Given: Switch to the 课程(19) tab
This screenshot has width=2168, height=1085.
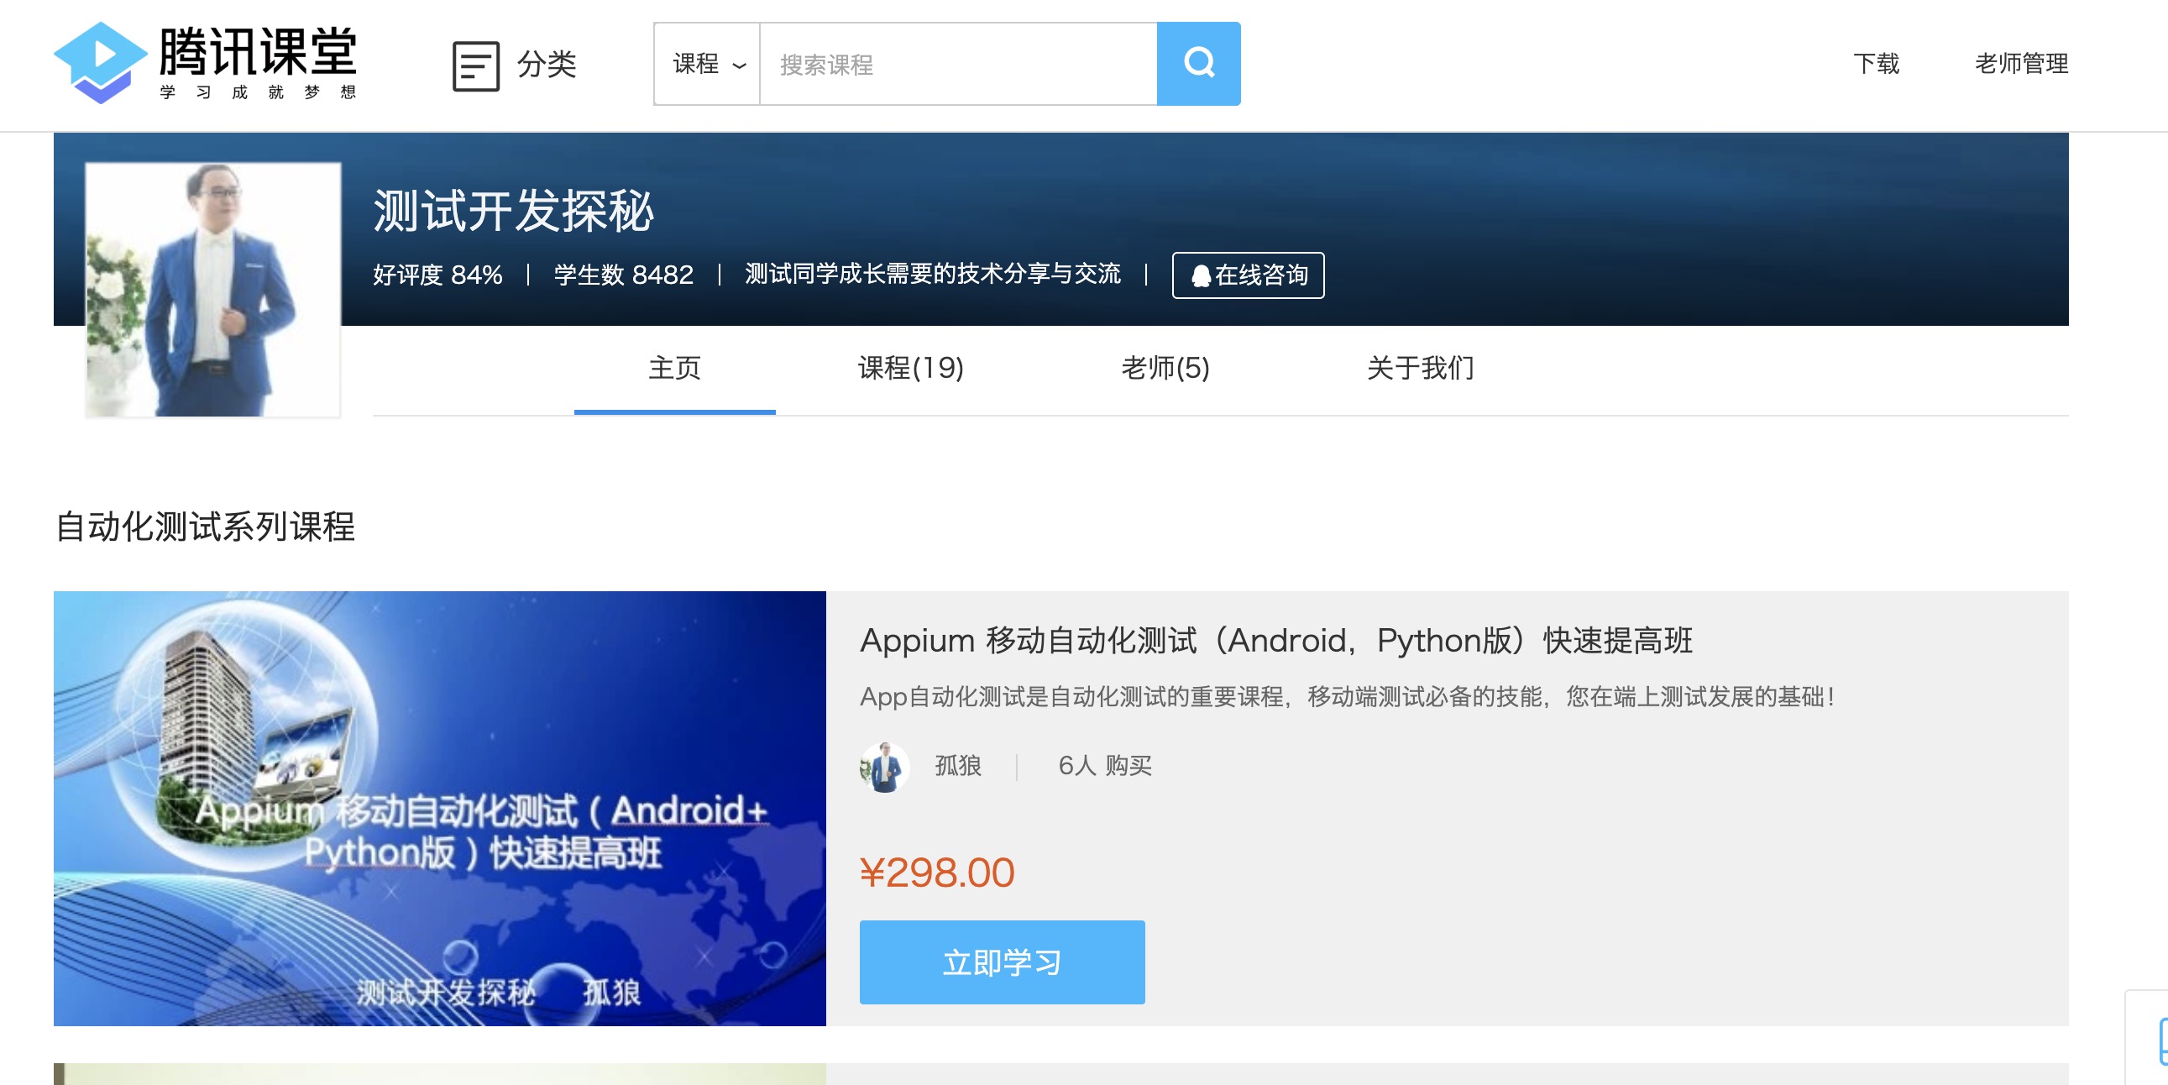Looking at the screenshot, I should coord(911,368).
